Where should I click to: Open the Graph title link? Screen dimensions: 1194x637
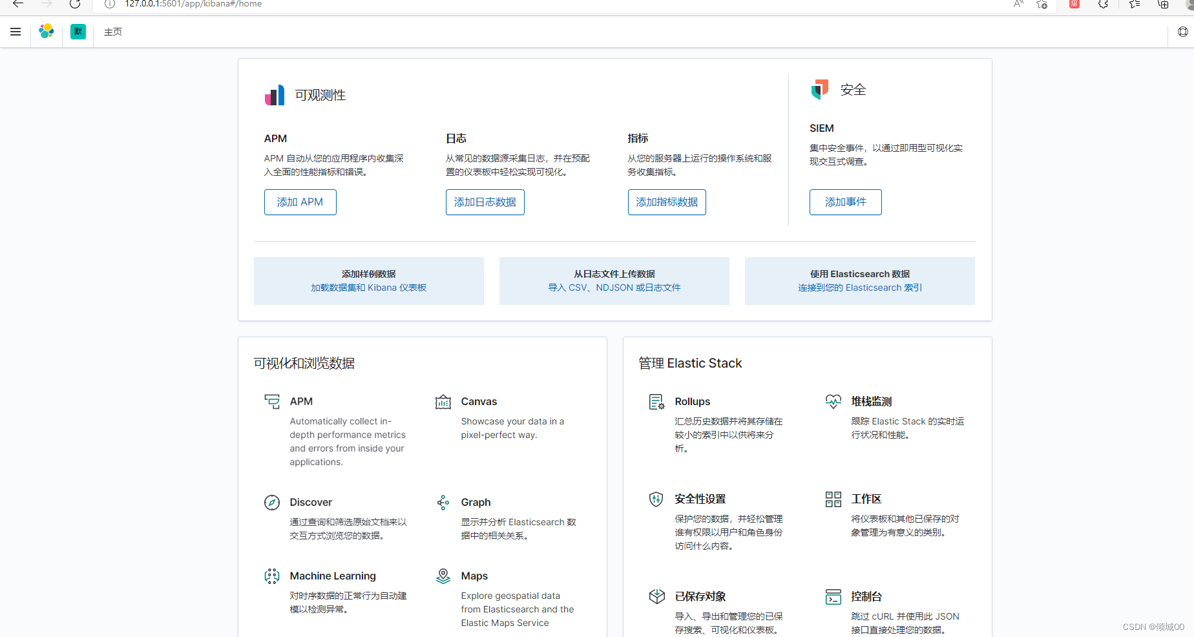tap(476, 503)
